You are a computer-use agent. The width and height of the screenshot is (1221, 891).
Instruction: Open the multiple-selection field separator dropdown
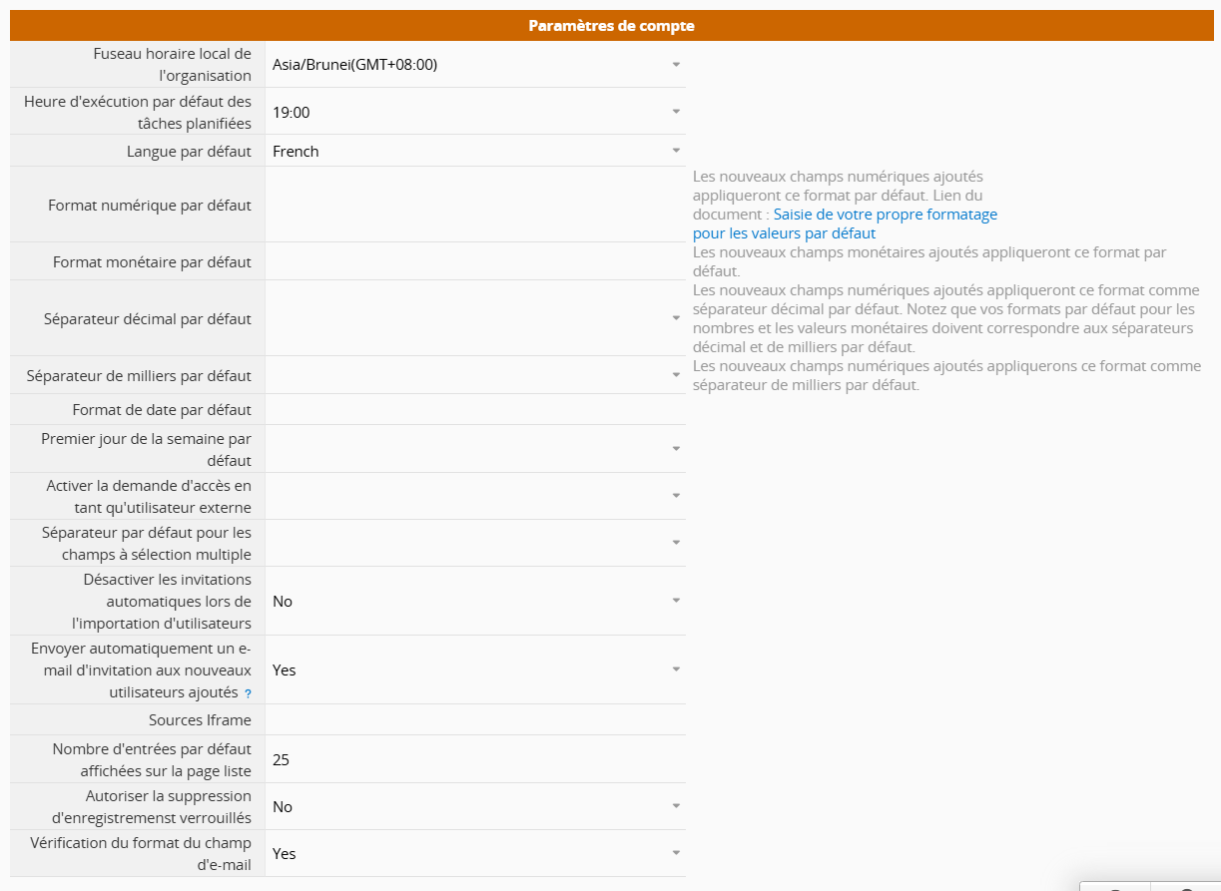pos(475,543)
